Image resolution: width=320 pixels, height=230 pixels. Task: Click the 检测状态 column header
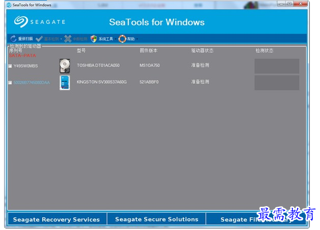pos(264,50)
